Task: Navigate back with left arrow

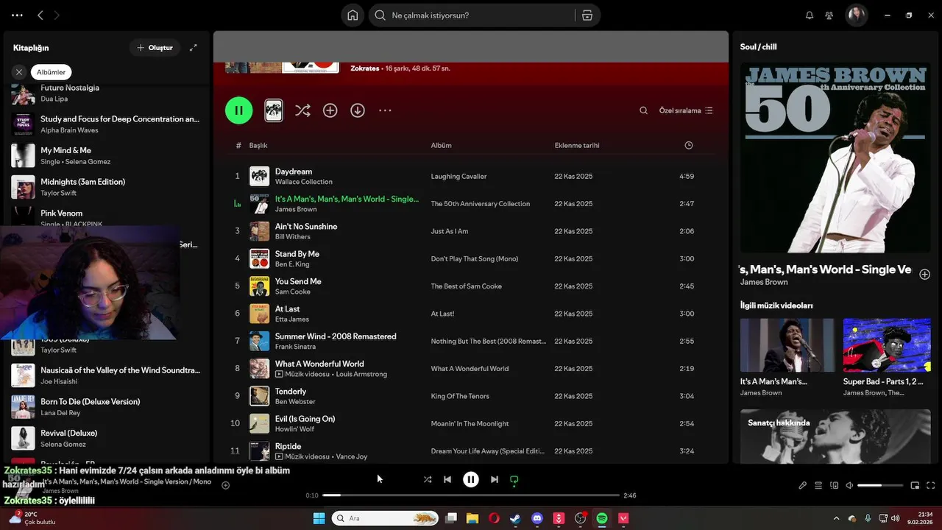Action: coord(40,15)
